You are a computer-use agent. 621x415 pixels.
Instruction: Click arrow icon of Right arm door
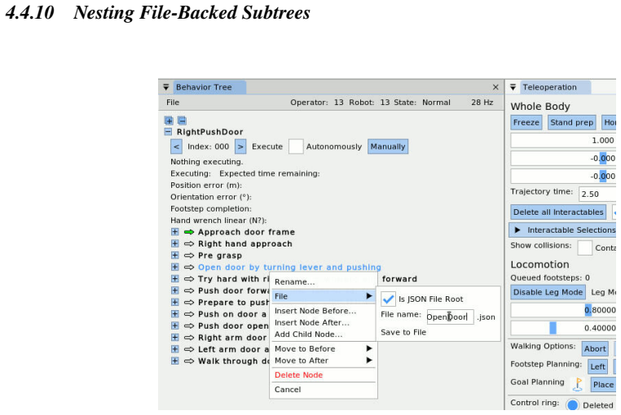[x=189, y=338]
